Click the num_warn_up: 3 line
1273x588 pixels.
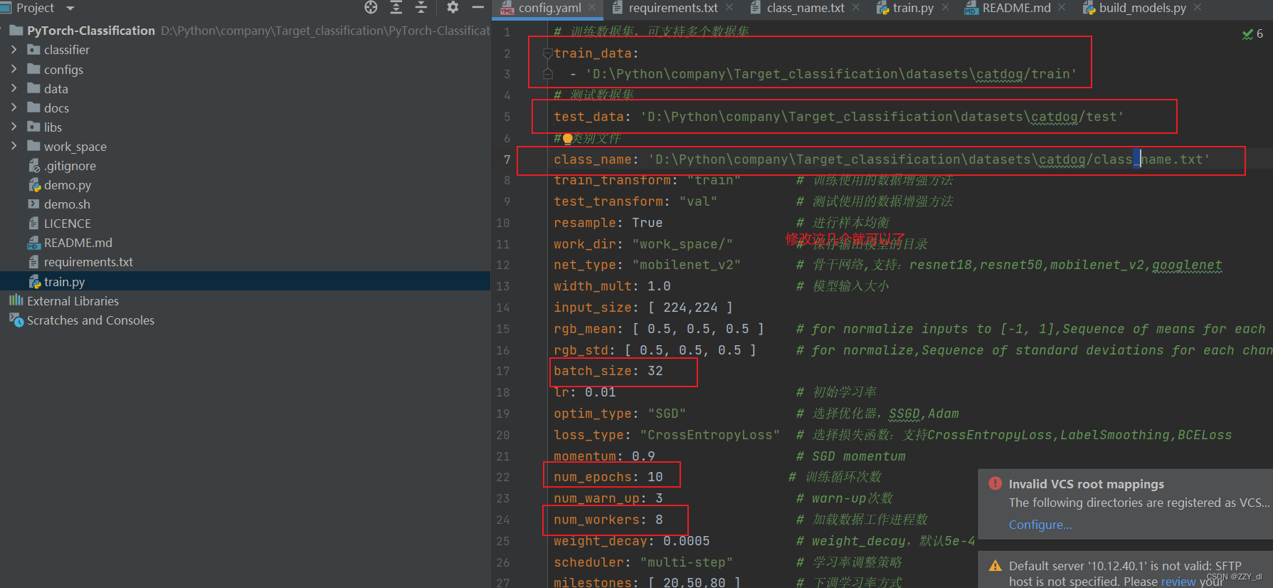608,498
